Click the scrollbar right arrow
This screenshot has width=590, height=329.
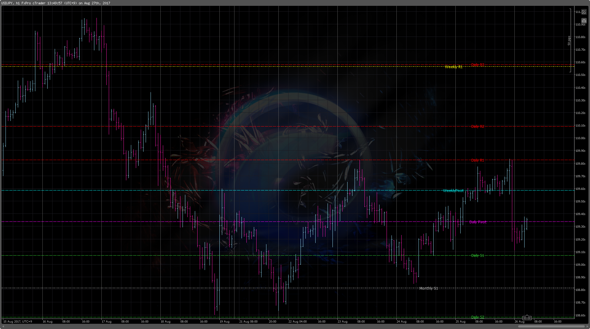click(x=587, y=326)
